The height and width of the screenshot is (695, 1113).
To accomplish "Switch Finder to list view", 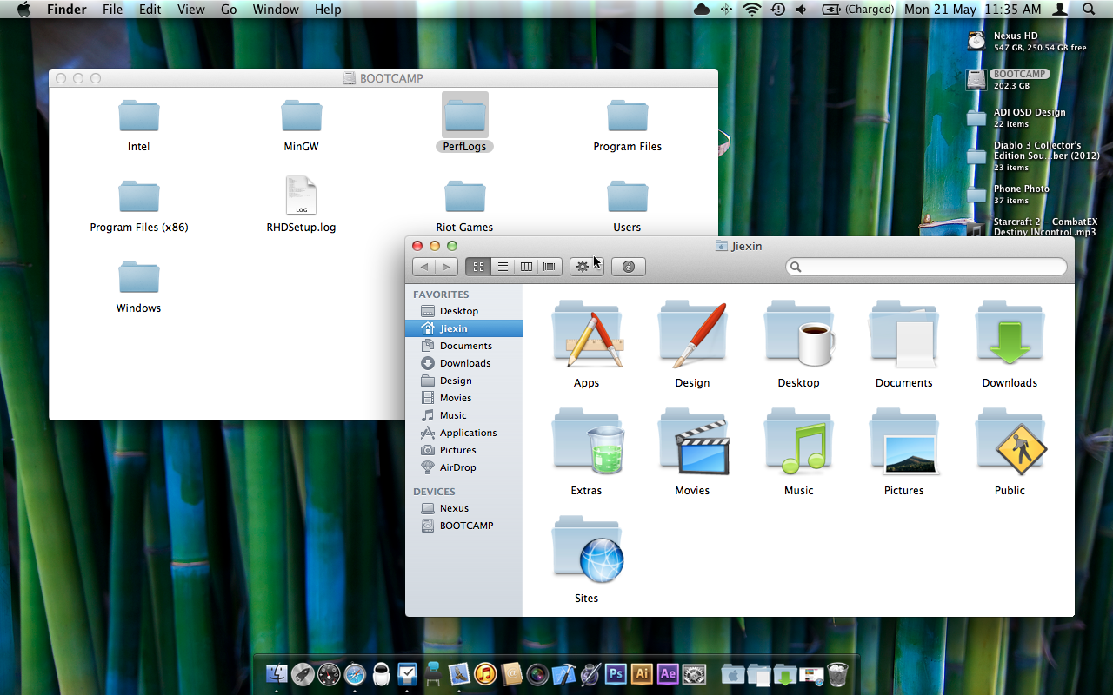I will 503,267.
